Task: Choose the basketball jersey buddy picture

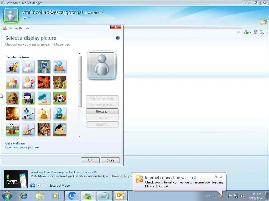Action: (60, 114)
